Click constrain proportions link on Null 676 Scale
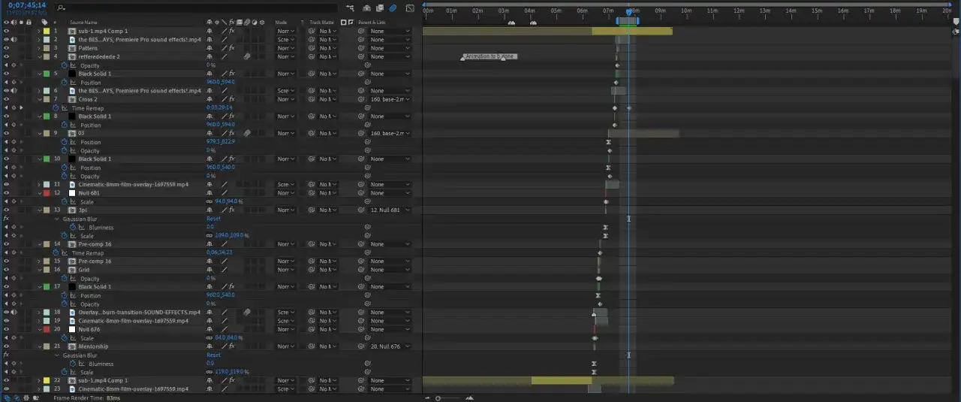Viewport: 961px width, 402px height. coord(209,338)
